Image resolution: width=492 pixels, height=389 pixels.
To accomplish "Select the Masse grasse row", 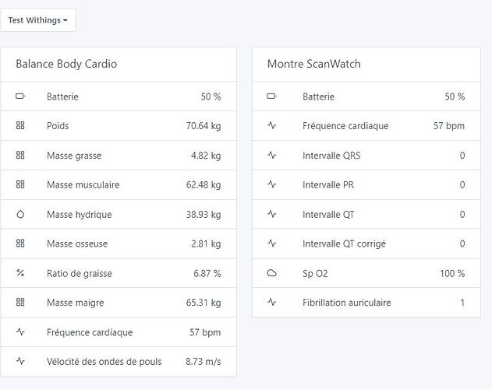I will pos(119,156).
